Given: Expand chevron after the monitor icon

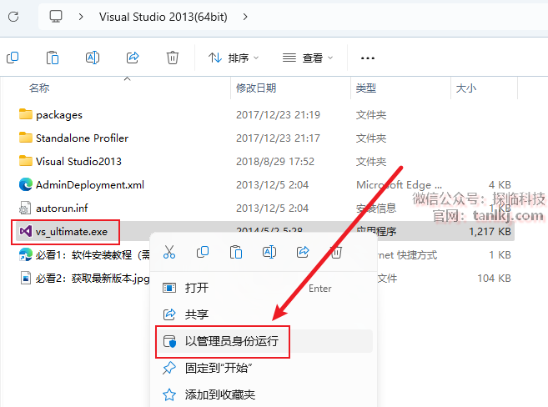Looking at the screenshot, I should [x=81, y=17].
